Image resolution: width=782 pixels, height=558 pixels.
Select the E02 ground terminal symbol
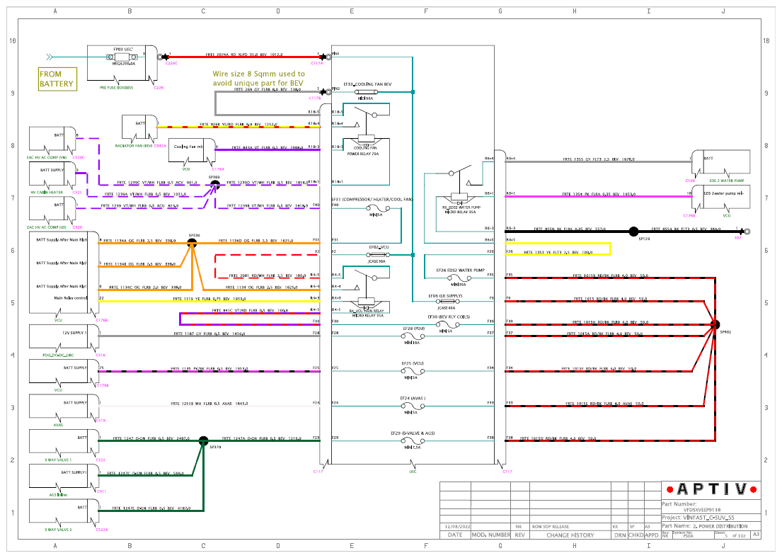pyautogui.click(x=745, y=231)
